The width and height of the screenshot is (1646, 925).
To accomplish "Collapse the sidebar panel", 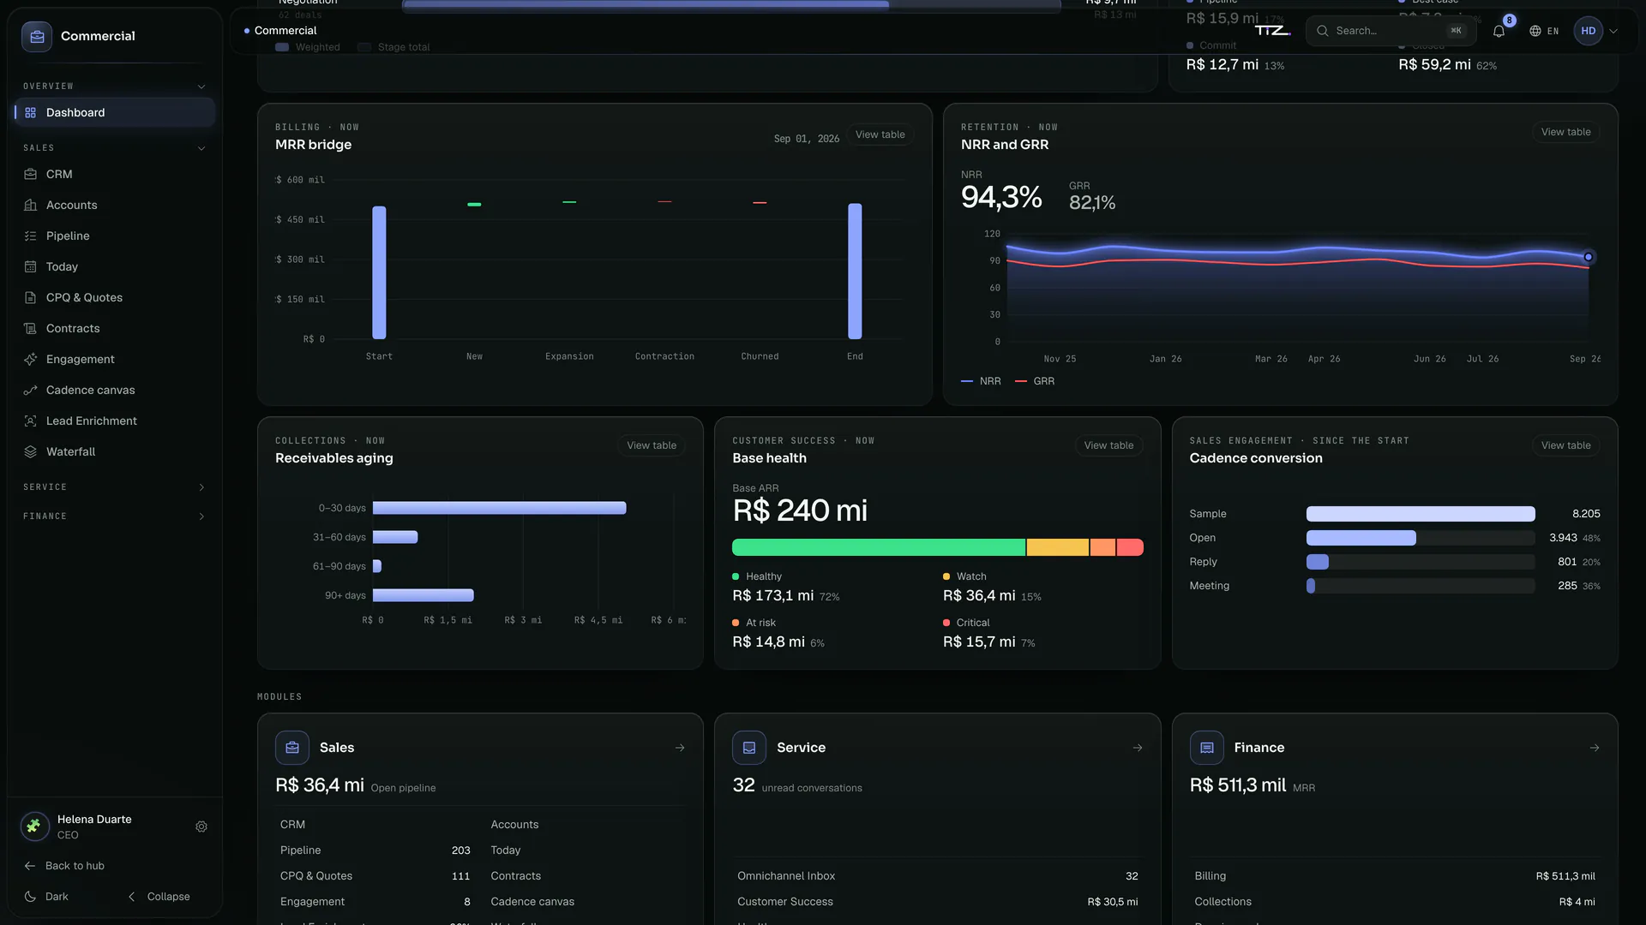I will click(x=159, y=897).
